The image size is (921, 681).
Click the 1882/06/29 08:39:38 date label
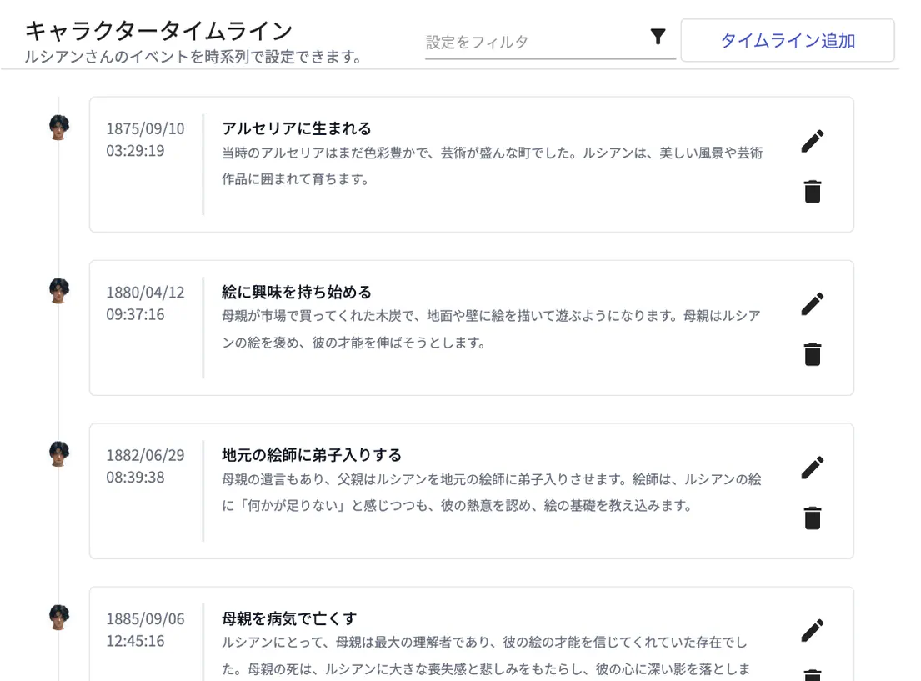145,466
